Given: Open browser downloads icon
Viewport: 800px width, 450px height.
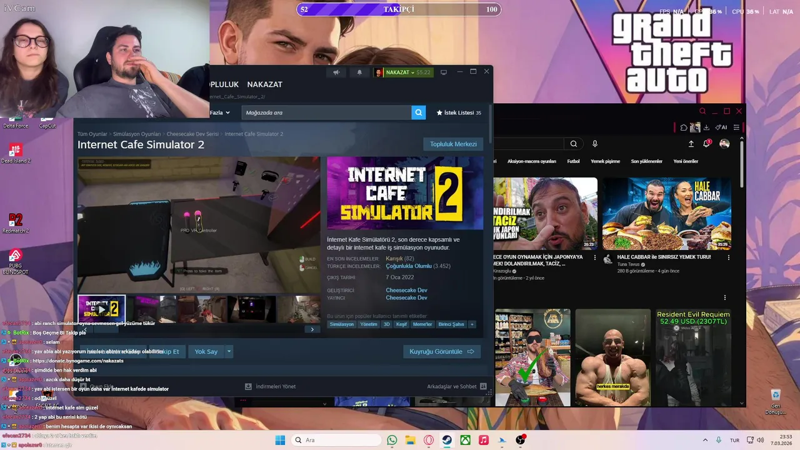Looking at the screenshot, I should tap(706, 127).
